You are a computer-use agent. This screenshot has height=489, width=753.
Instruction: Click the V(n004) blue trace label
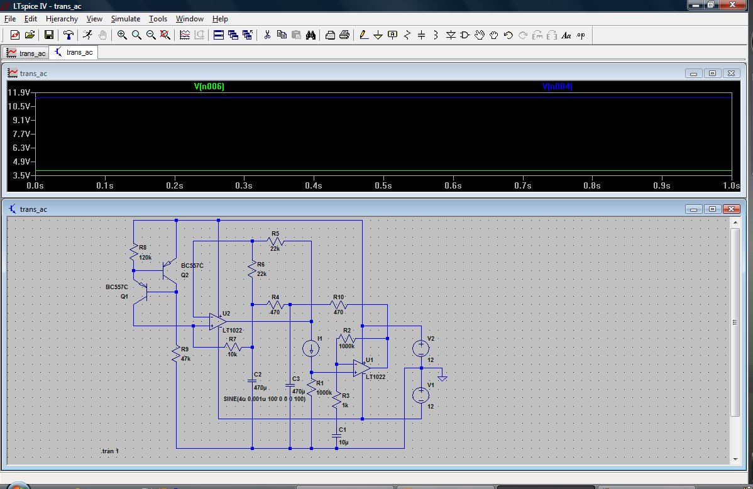[557, 87]
